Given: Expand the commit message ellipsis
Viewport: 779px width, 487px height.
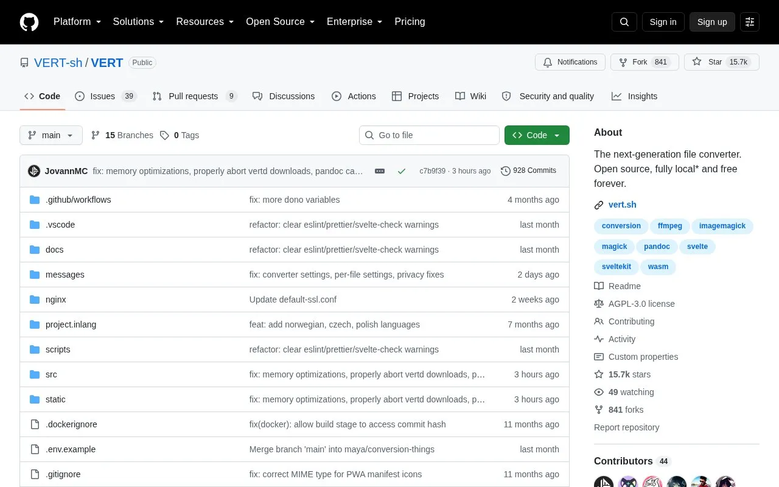Looking at the screenshot, I should (x=380, y=171).
